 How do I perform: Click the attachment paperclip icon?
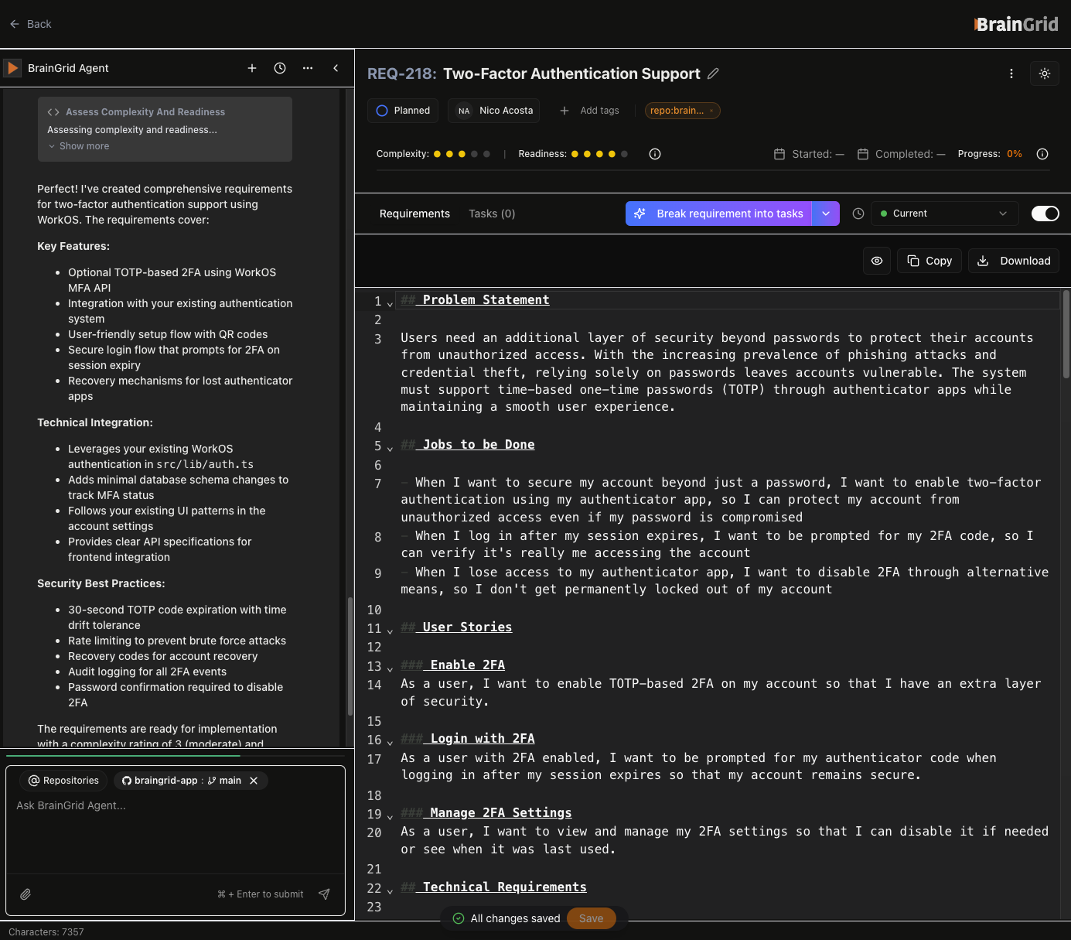26,894
